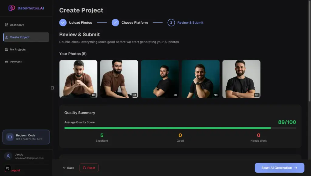
Task: Select the Dashboard grid icon
Action: click(x=7, y=25)
